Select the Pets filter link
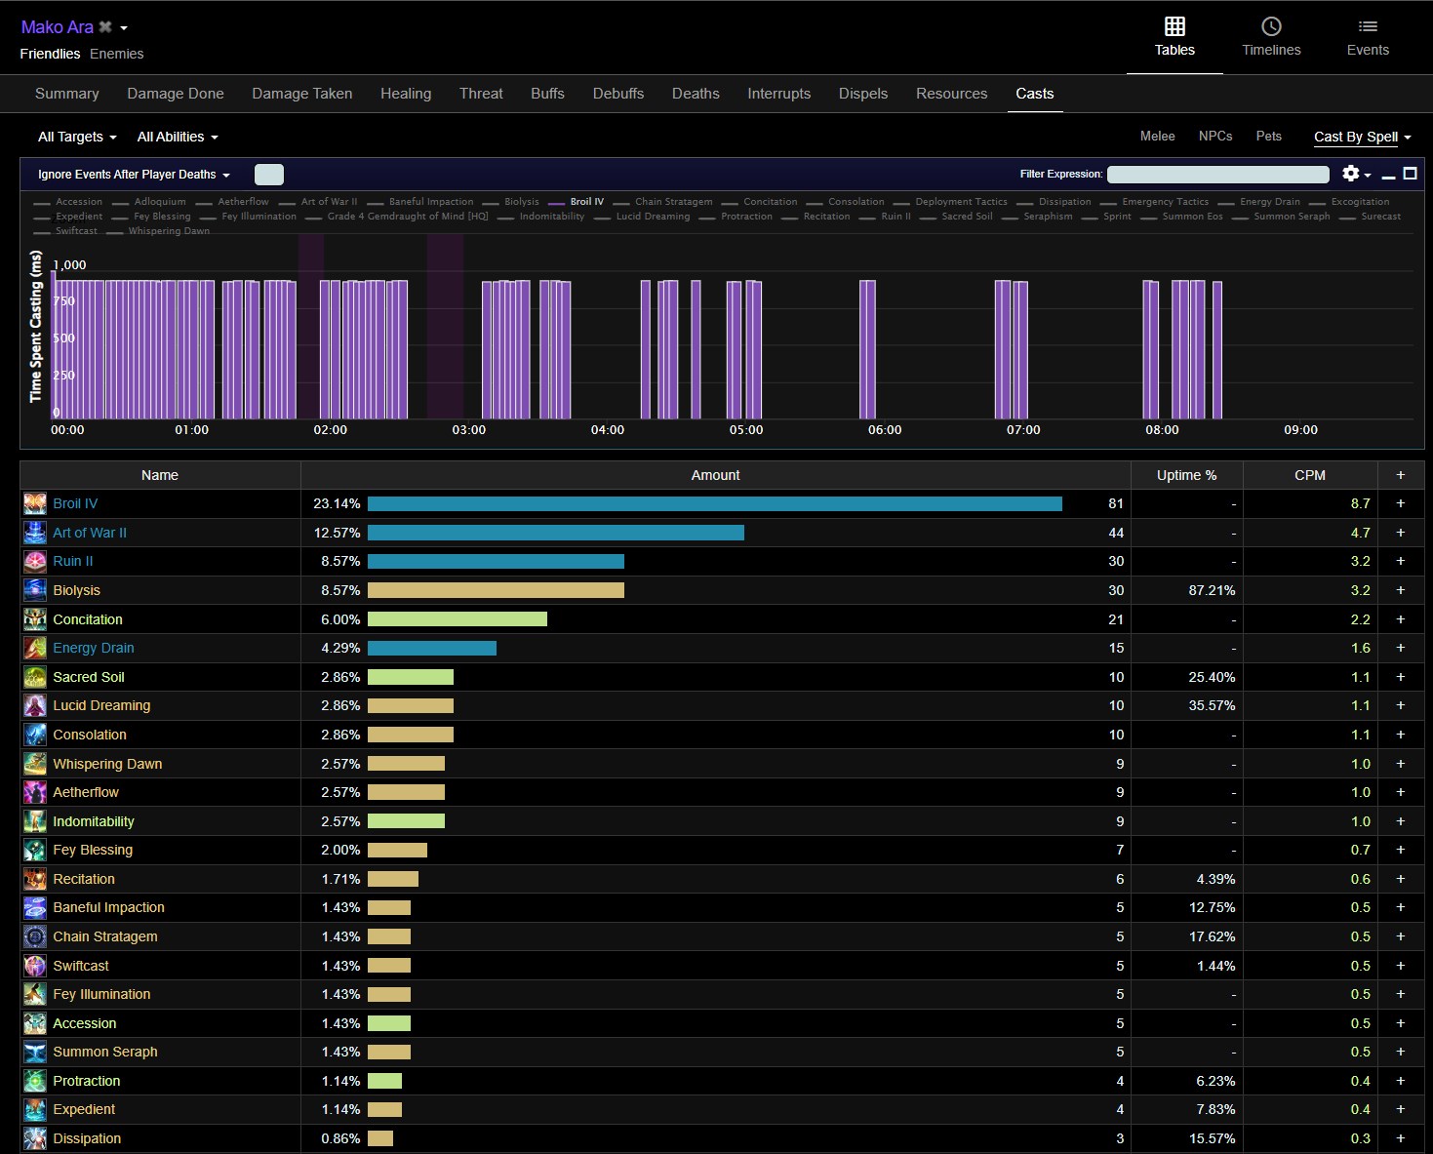Screen dimensions: 1433x1154 [x=1269, y=136]
